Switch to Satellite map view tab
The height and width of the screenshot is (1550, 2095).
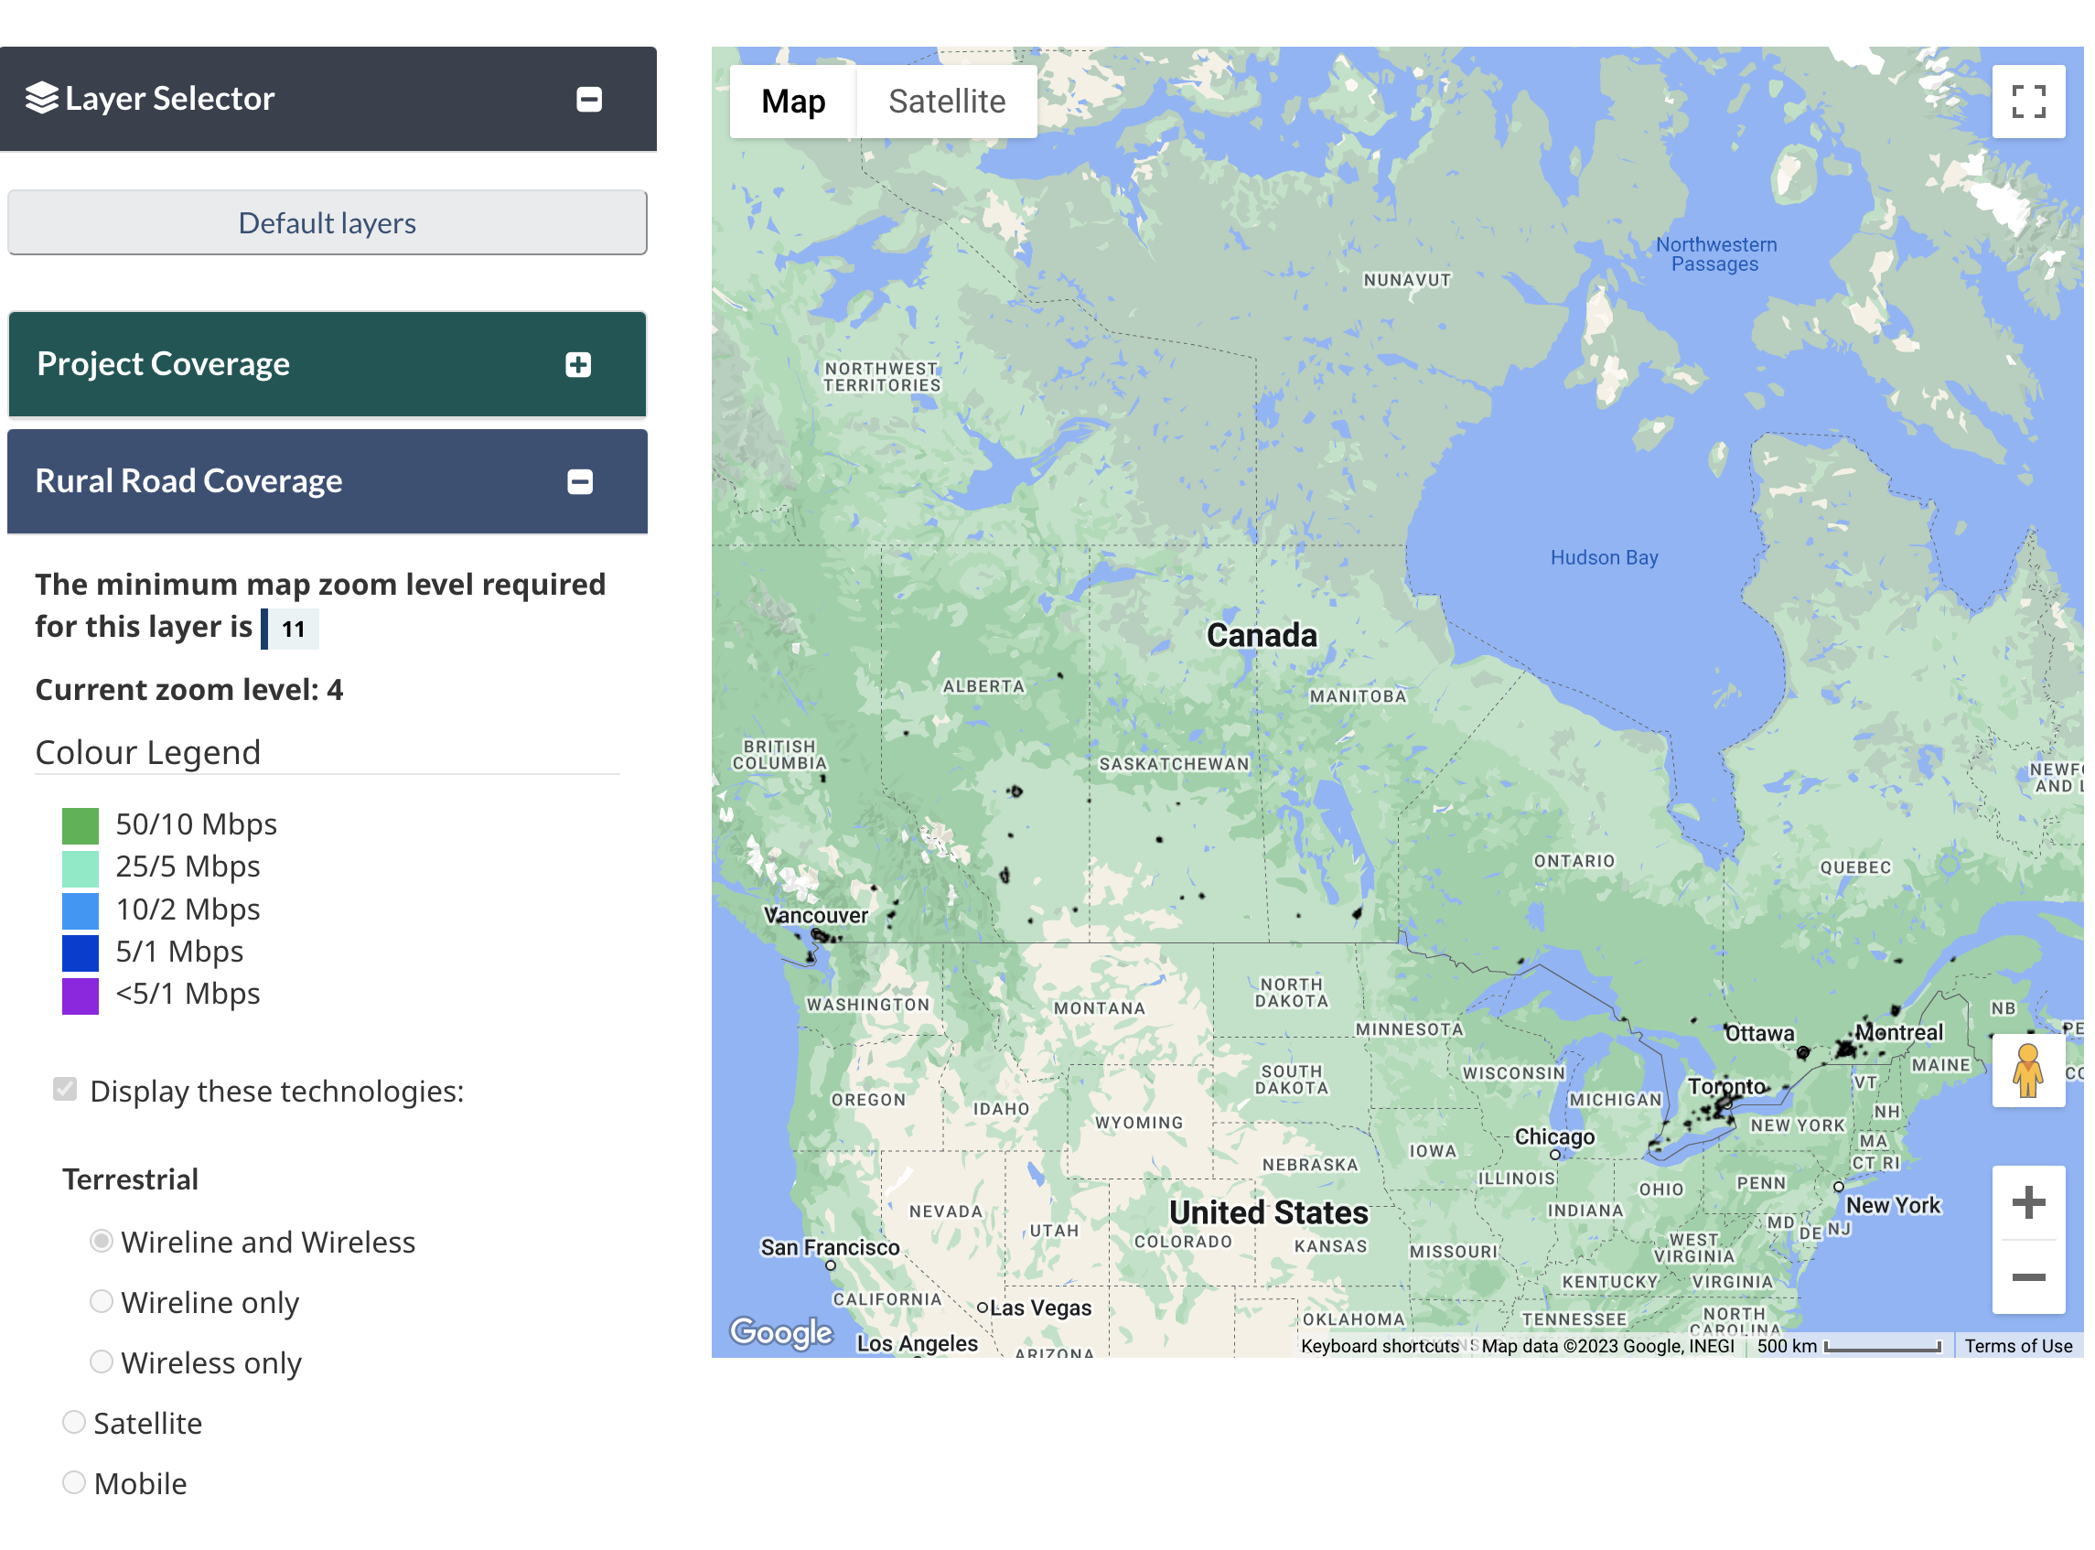coord(947,102)
